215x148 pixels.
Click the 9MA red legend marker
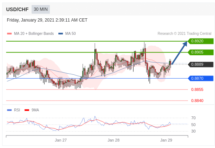point(27,110)
